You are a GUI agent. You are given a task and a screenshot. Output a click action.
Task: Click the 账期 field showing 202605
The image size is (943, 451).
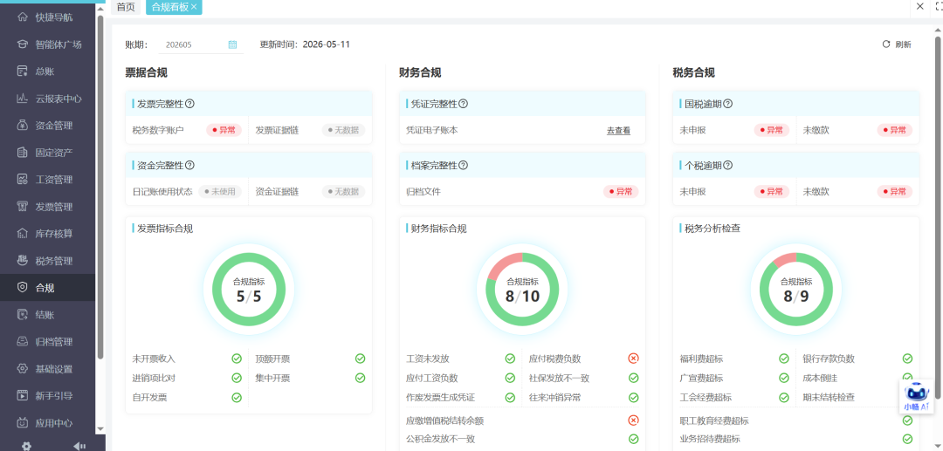[201, 44]
